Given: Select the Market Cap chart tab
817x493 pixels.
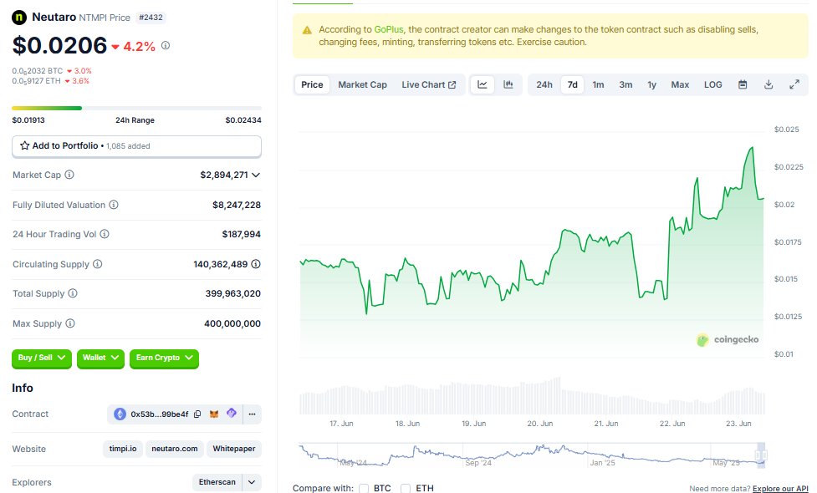Looking at the screenshot, I should 363,84.
